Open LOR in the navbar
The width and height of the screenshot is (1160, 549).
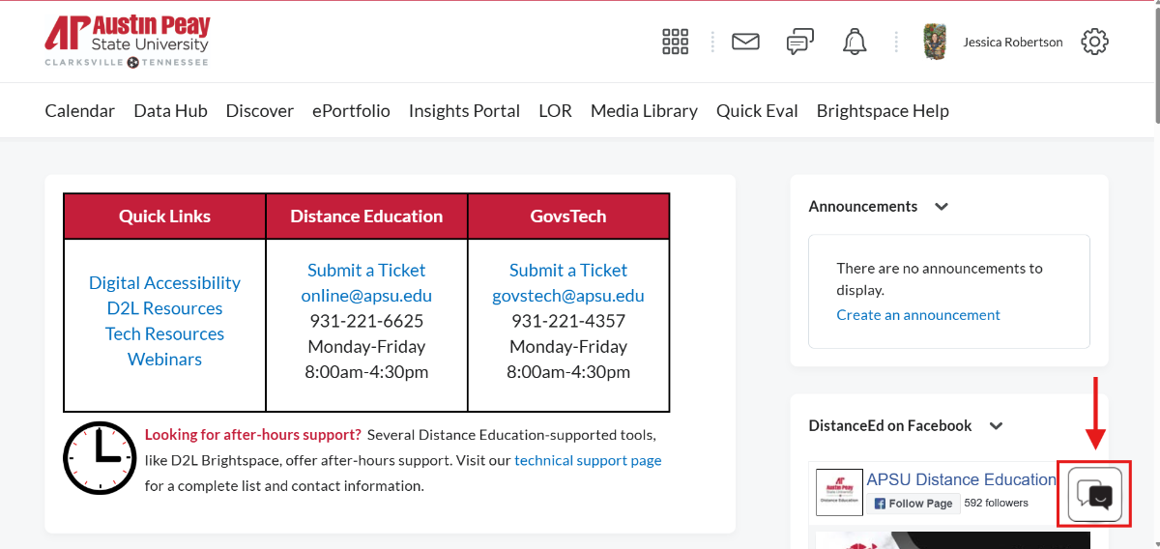pyautogui.click(x=555, y=110)
